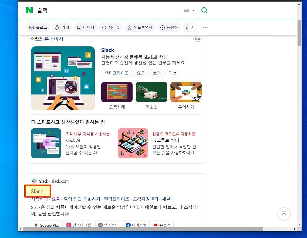This screenshot has height=238, width=307.
Task: Click the horizontal scrollbar thumb
Action: [143, 229]
